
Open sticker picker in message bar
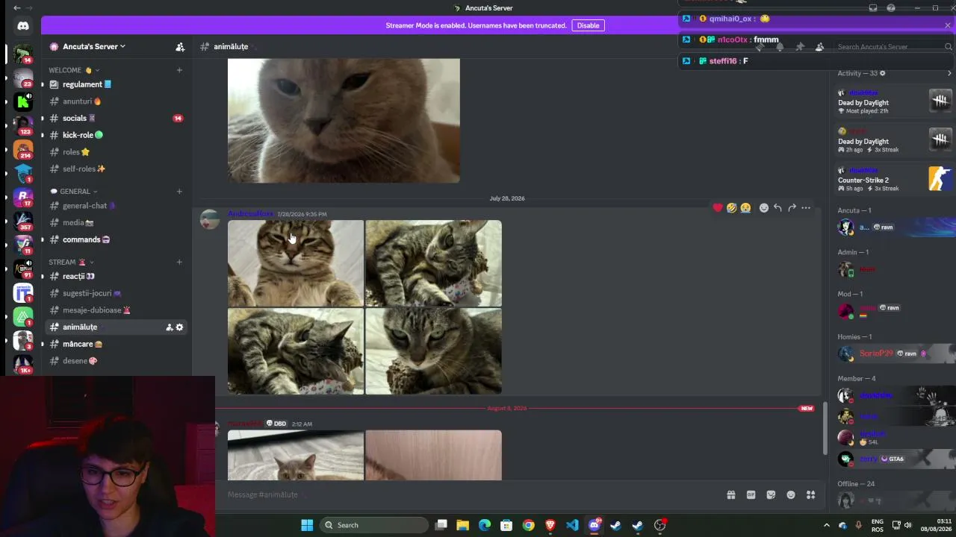(x=771, y=494)
